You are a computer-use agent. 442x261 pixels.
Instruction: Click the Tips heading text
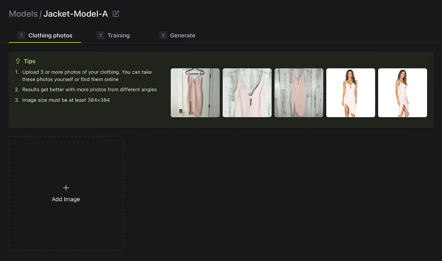[x=30, y=61]
